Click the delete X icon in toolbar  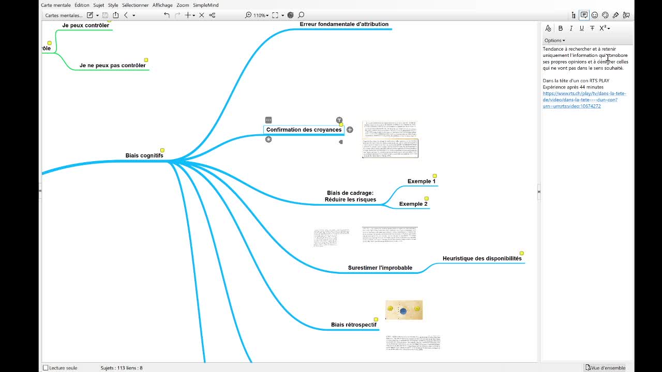202,15
